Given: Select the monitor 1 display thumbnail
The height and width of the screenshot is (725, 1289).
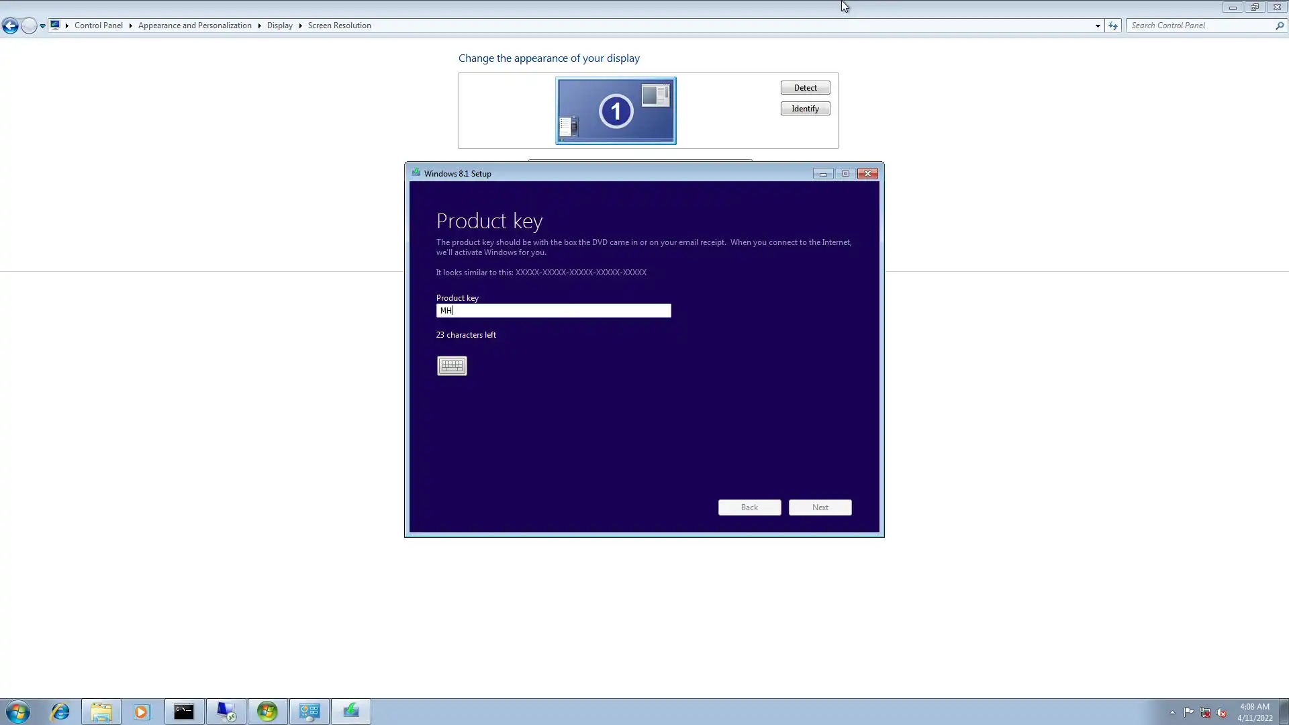Looking at the screenshot, I should (616, 111).
